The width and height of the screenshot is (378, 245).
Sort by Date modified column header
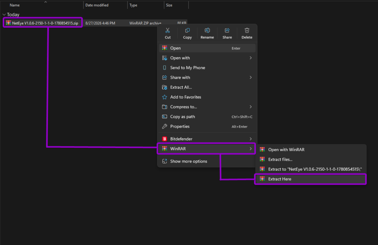coord(97,5)
